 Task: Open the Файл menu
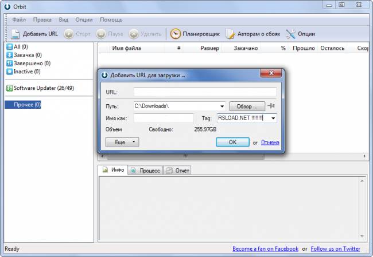pos(19,19)
